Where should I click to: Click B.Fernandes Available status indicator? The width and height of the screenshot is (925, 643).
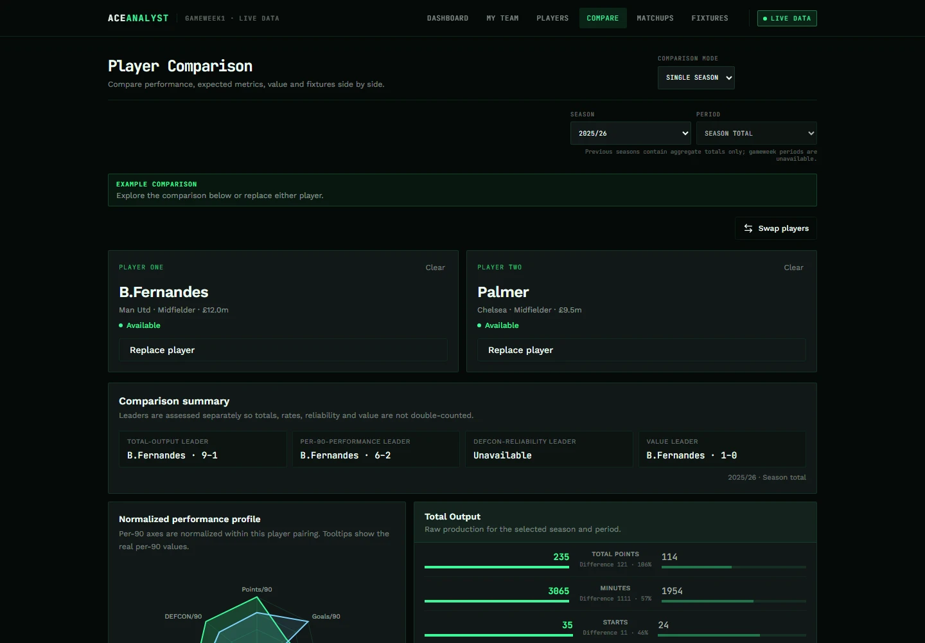click(x=139, y=325)
